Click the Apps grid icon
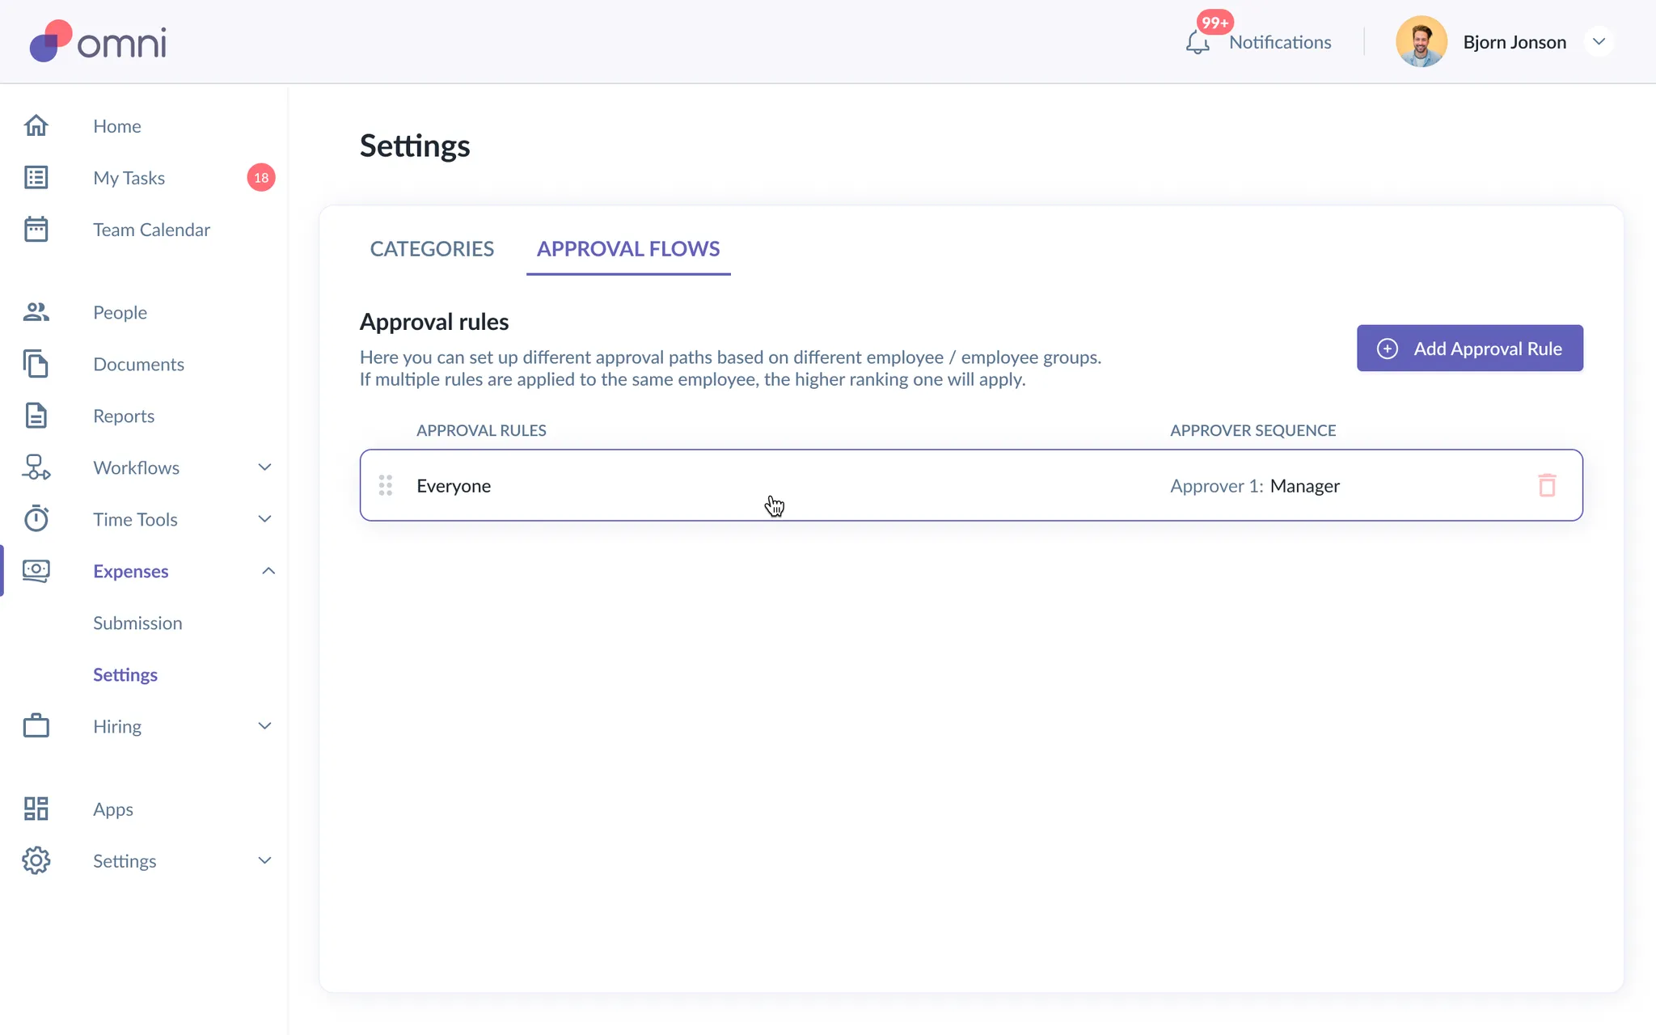This screenshot has height=1035, width=1656. (x=36, y=809)
